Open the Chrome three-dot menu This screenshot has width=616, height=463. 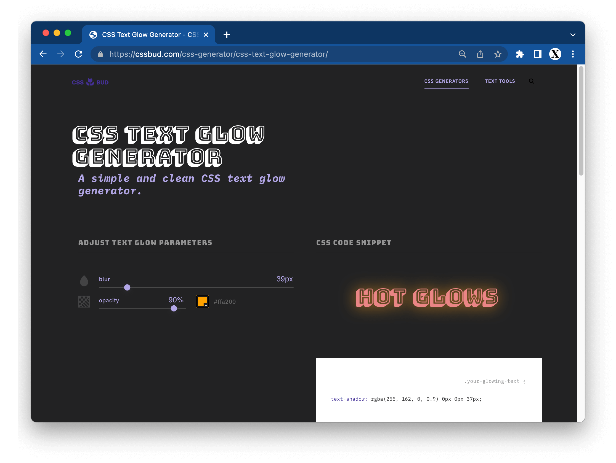click(573, 54)
